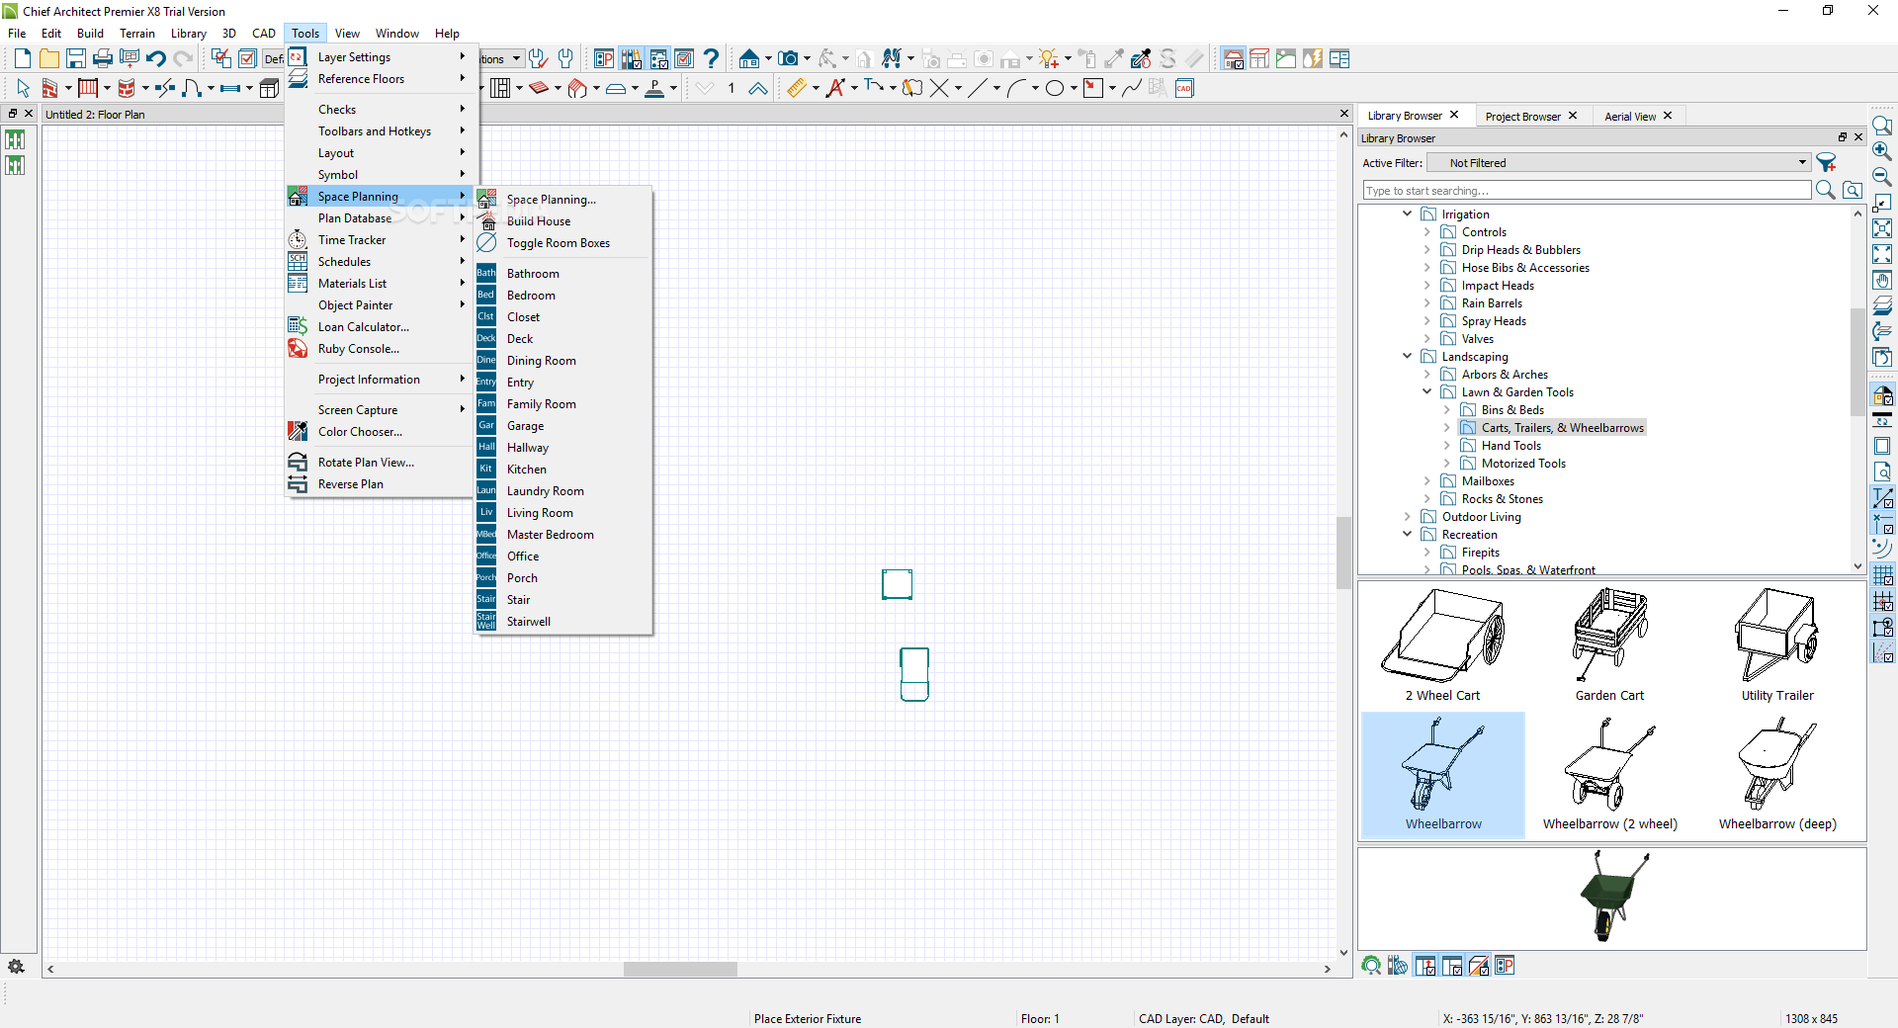
Task: Select the tape measure Dimension tool
Action: [797, 89]
